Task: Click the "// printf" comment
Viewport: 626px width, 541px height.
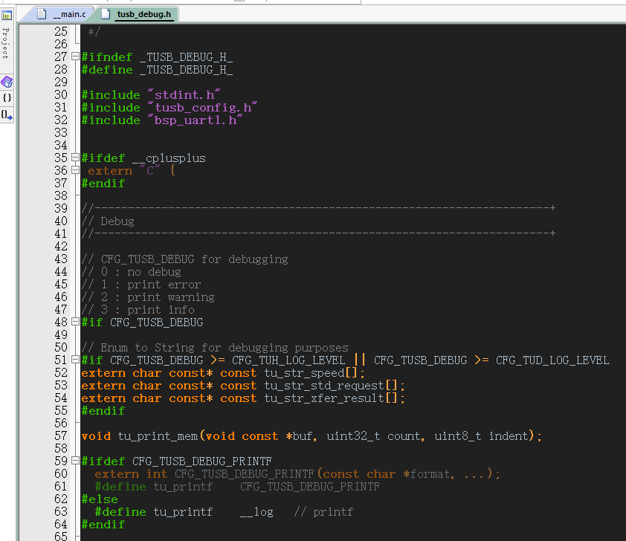Action: pyautogui.click(x=323, y=512)
